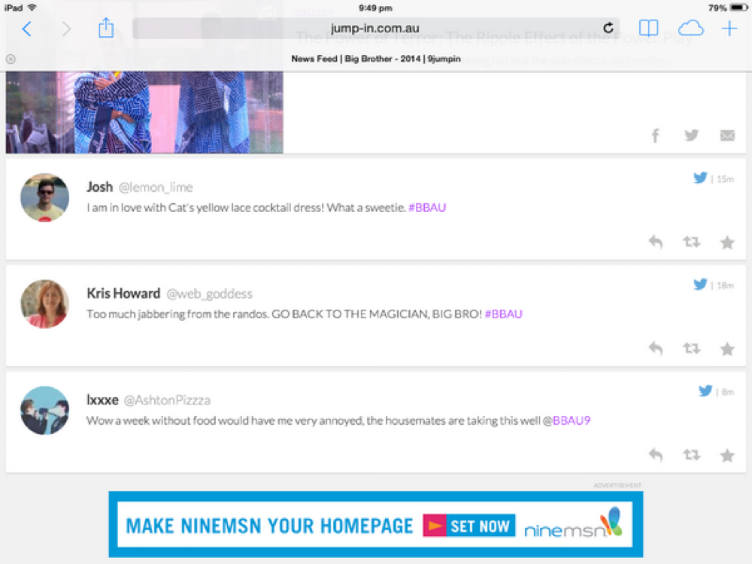This screenshot has height=564, width=752.
Task: Favorite lxxxe's tweet with star
Action: point(727,455)
